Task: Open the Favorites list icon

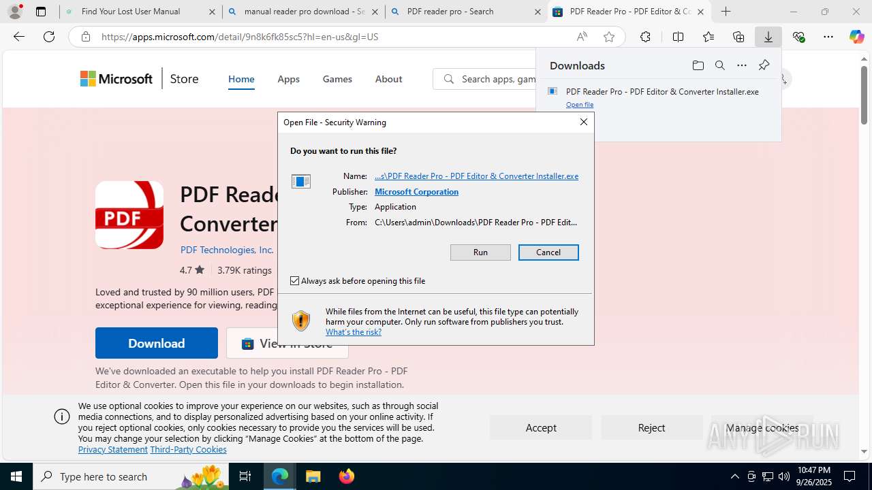Action: pyautogui.click(x=708, y=37)
